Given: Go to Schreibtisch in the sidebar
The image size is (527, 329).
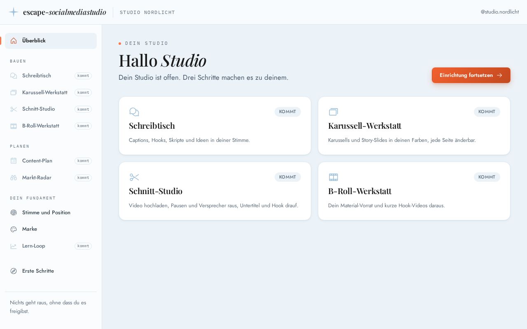Looking at the screenshot, I should point(51,76).
